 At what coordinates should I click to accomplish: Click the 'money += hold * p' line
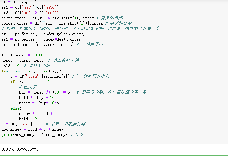(x=38, y=114)
